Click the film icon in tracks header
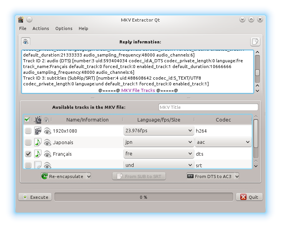The width and height of the screenshot is (281, 228). tap(38, 120)
